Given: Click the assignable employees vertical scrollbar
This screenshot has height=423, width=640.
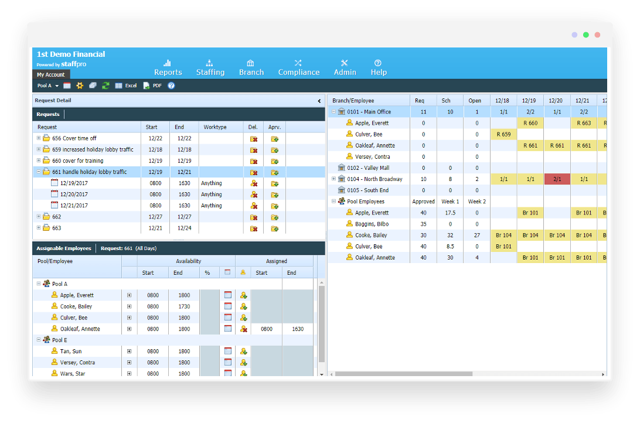Looking at the screenshot, I should coord(322,325).
